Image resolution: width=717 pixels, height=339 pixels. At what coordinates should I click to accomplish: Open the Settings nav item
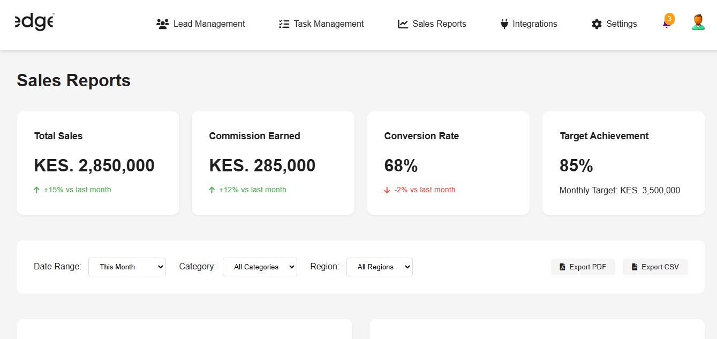[x=614, y=24]
